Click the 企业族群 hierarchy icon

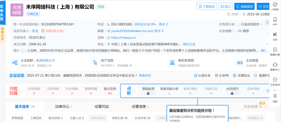(x=15, y=63)
